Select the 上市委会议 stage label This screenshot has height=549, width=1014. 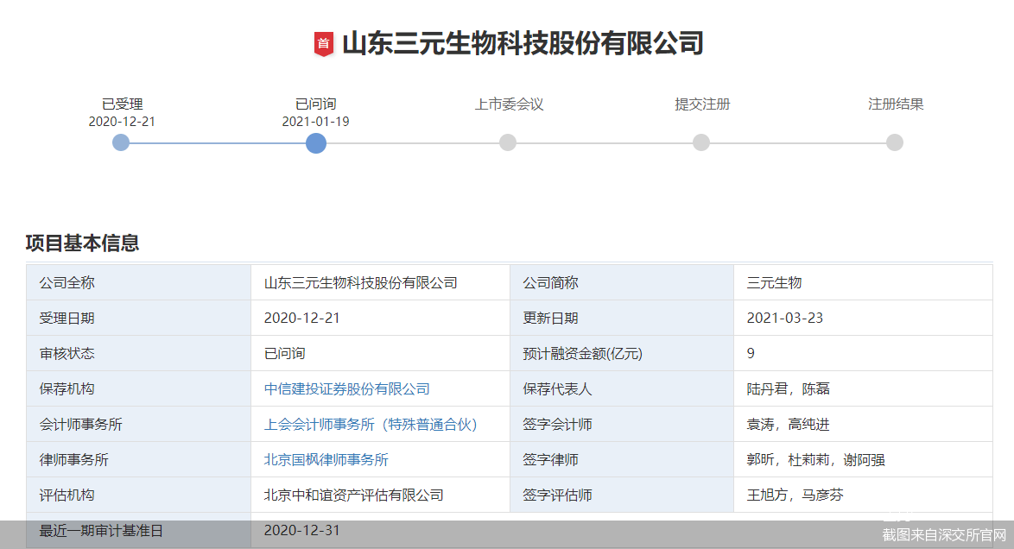509,104
